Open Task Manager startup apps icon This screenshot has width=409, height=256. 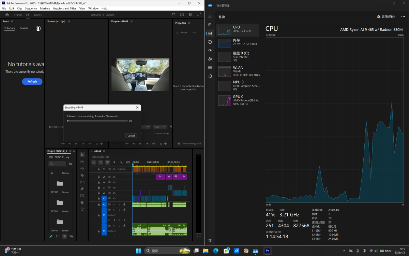[210, 50]
